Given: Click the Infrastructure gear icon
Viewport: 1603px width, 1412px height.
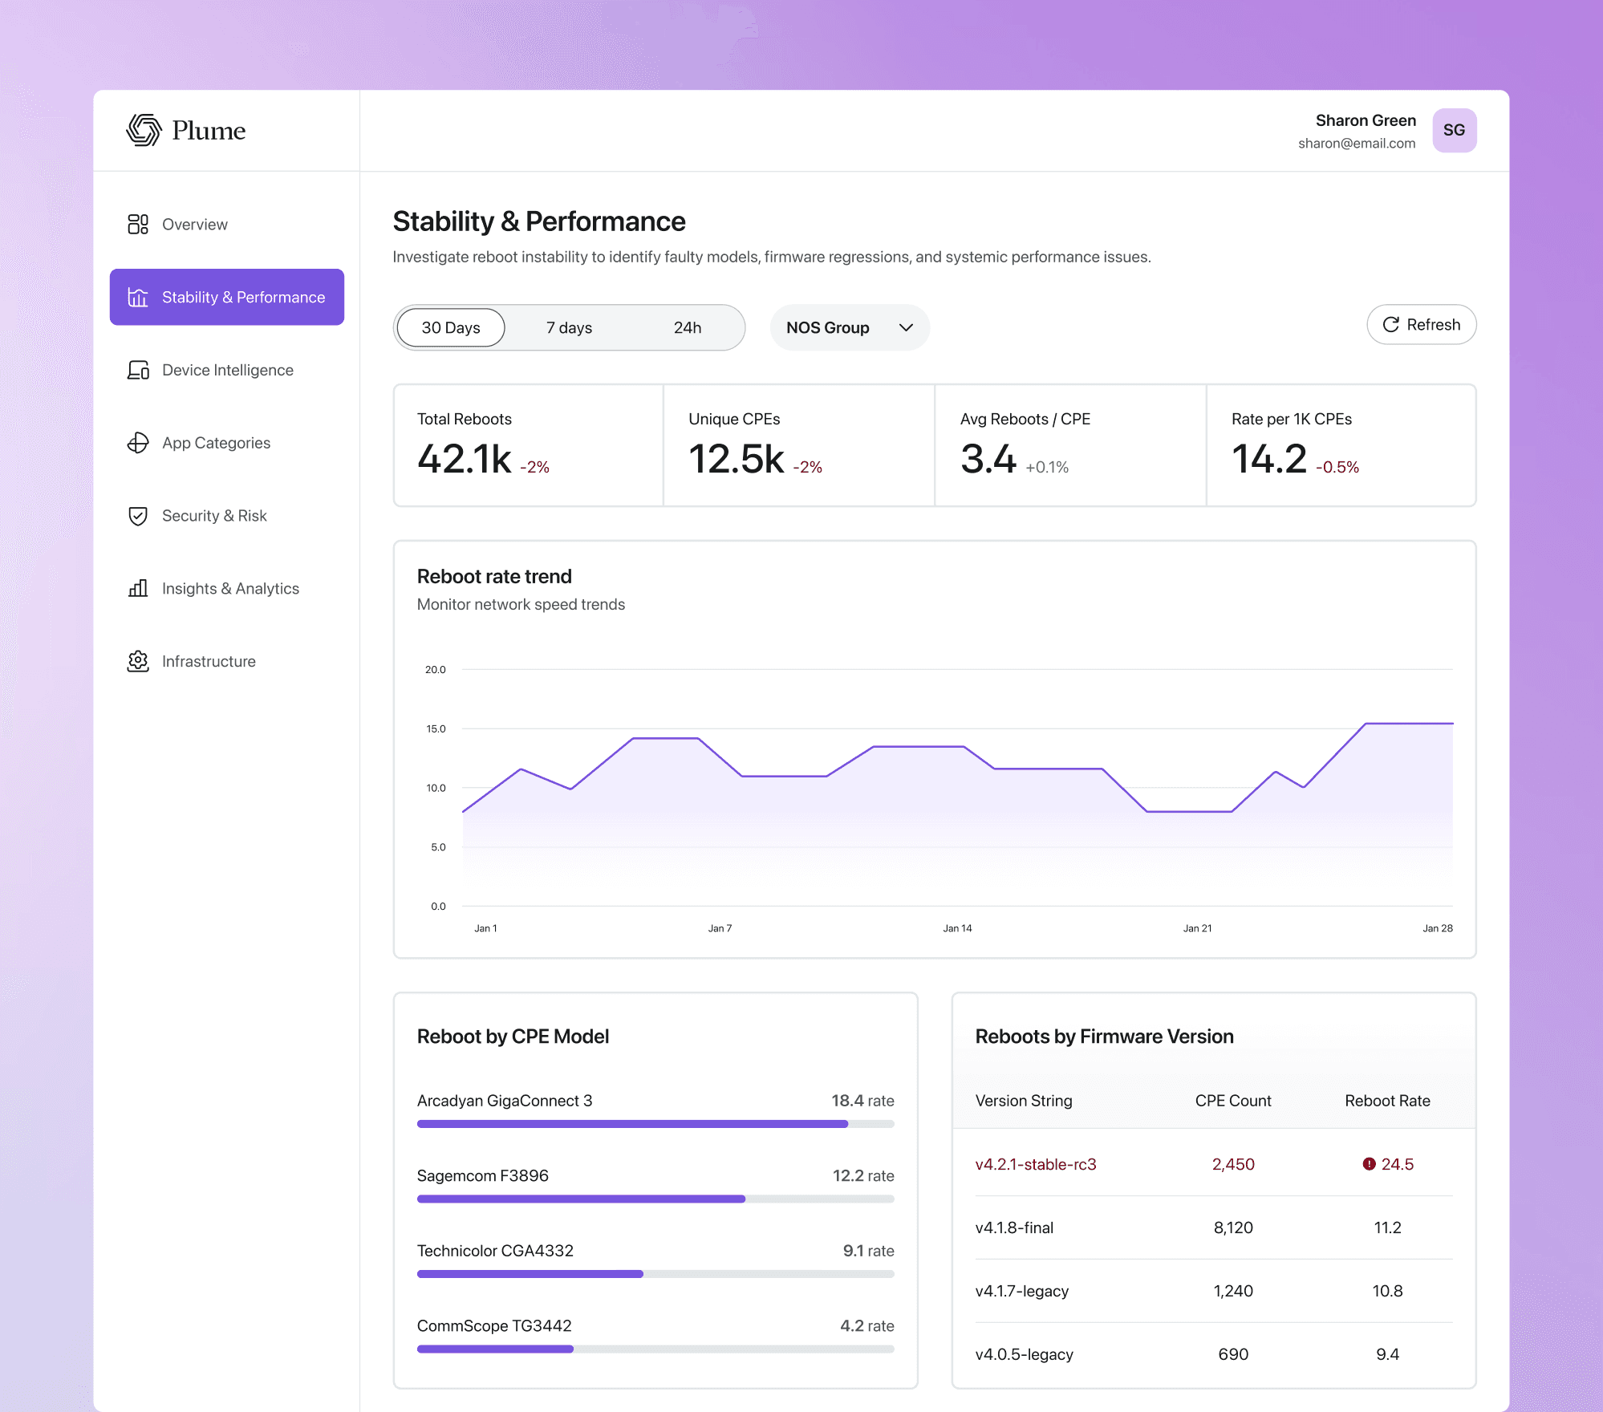Looking at the screenshot, I should point(138,661).
